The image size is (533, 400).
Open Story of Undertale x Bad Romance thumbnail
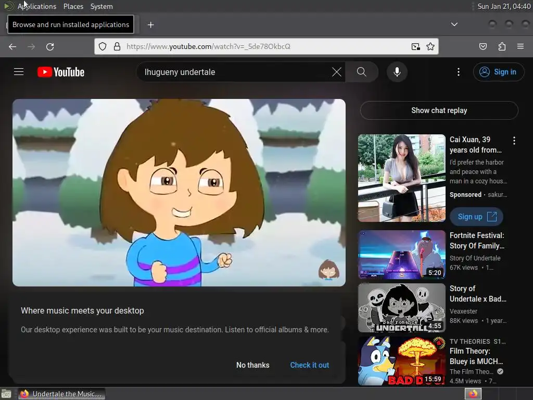[x=401, y=308]
